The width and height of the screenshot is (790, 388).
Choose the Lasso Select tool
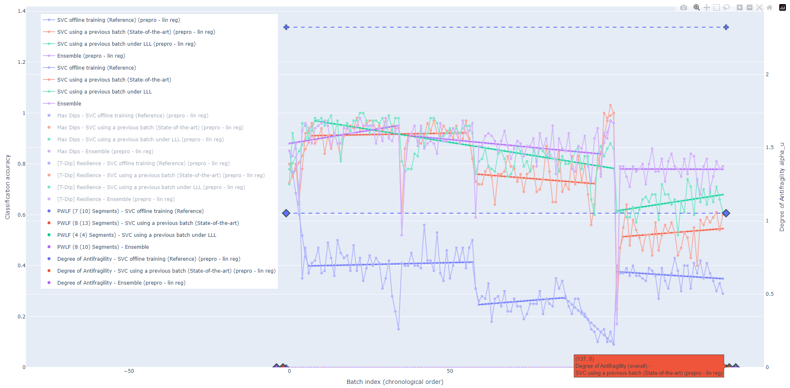point(727,7)
